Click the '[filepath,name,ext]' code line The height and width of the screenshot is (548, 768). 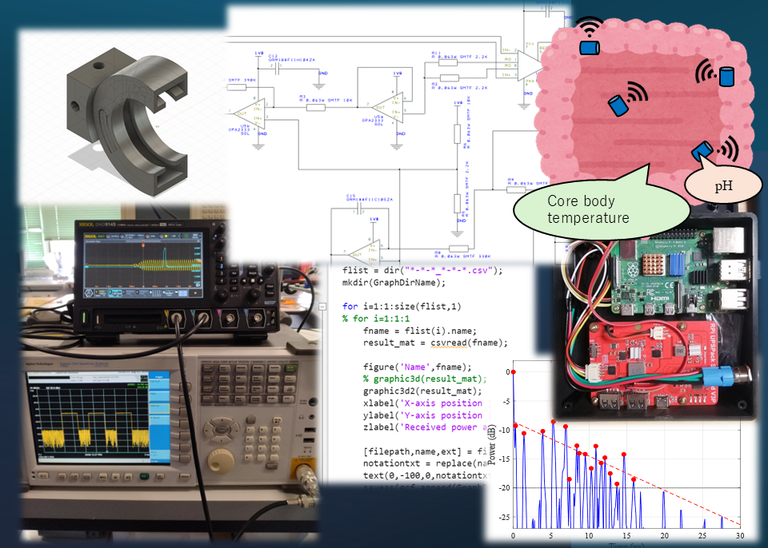click(425, 451)
